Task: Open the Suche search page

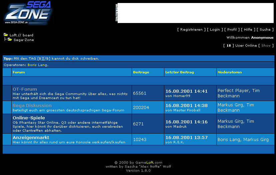Action: tap(265, 30)
